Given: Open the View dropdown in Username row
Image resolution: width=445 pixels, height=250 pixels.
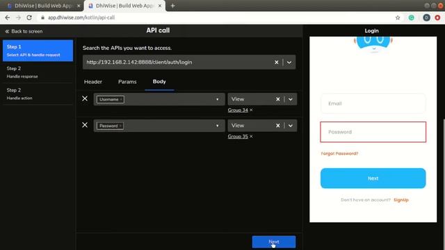Looking at the screenshot, I should [291, 99].
